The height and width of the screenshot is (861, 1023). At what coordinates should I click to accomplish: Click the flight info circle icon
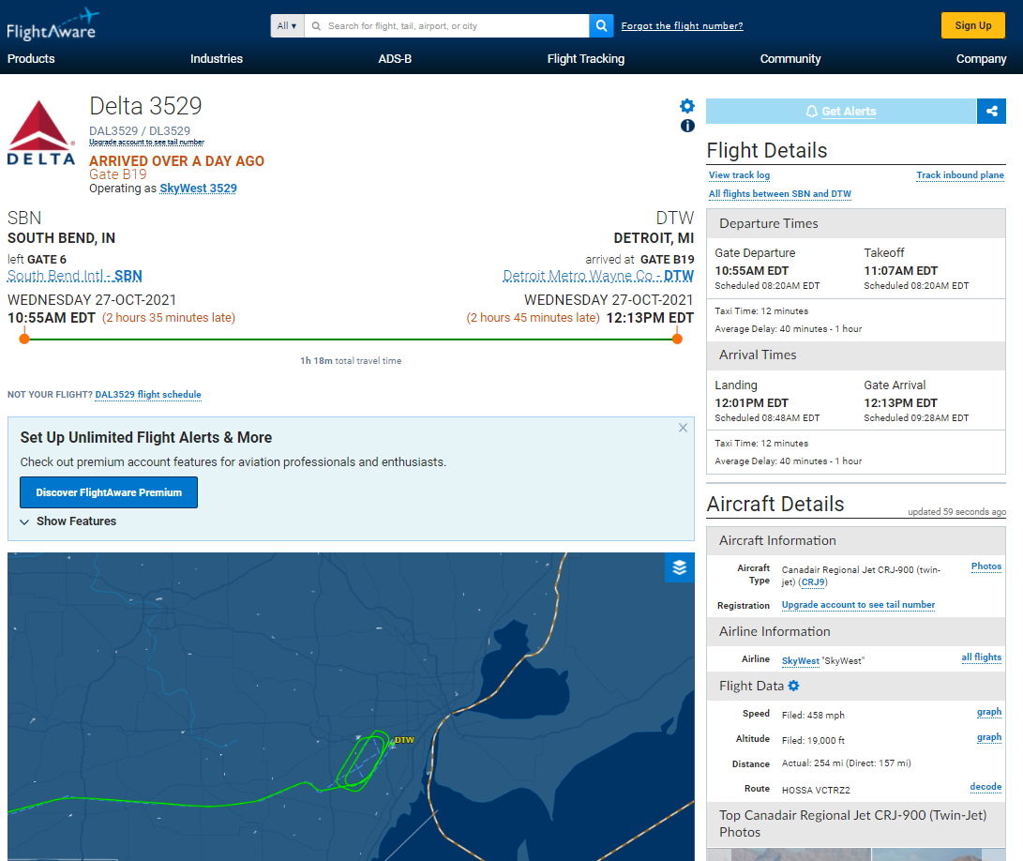pyautogui.click(x=687, y=126)
